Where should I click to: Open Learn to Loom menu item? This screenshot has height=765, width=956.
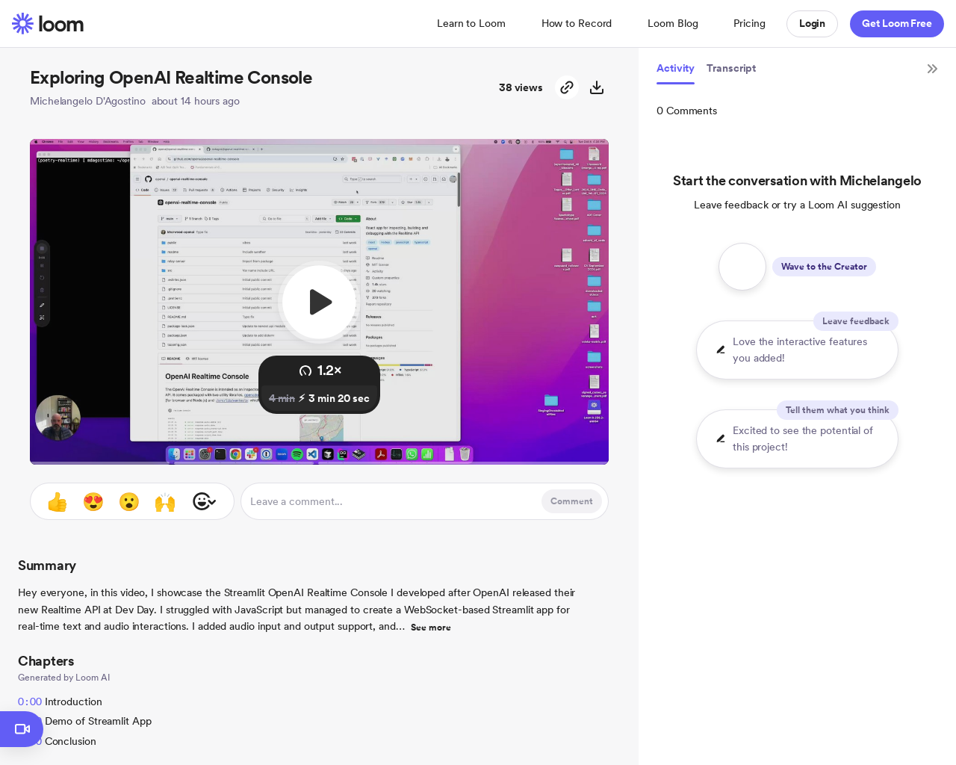click(x=471, y=24)
